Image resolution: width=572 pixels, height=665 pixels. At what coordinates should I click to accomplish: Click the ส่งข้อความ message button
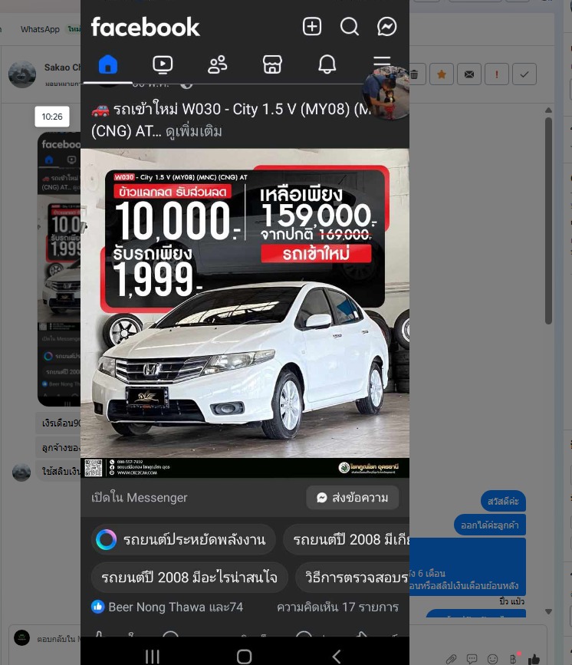353,498
